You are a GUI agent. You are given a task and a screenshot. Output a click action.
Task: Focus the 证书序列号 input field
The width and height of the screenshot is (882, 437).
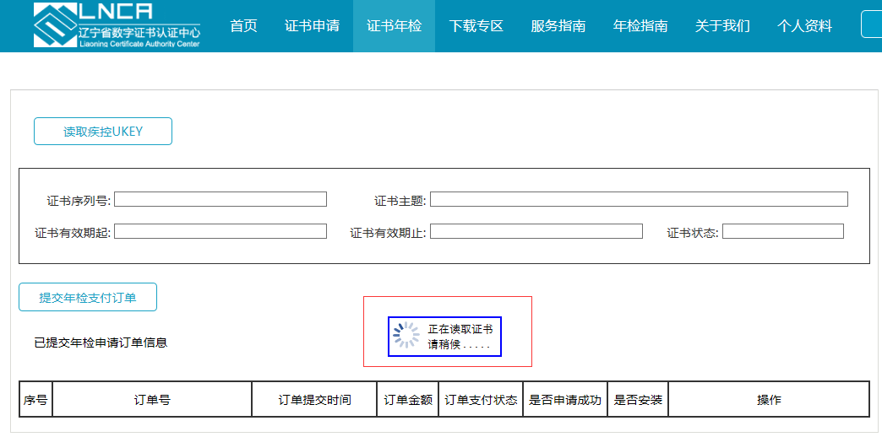pyautogui.click(x=220, y=199)
